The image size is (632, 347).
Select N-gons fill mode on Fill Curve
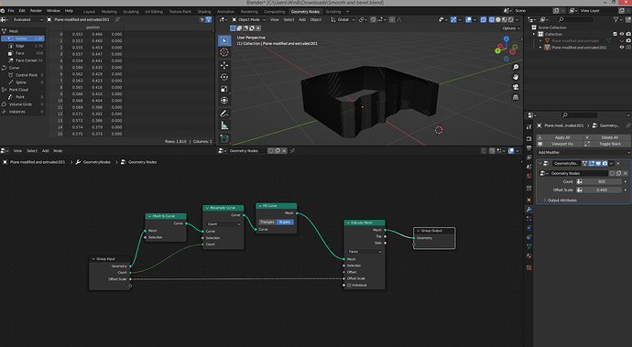tap(285, 222)
